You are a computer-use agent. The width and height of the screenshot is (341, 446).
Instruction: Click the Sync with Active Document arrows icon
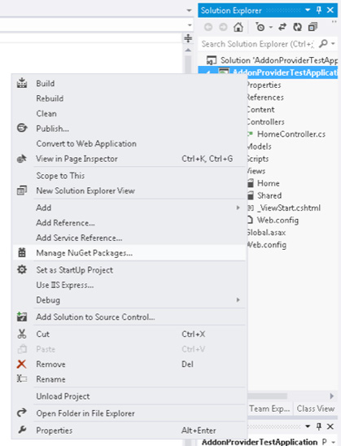282,28
